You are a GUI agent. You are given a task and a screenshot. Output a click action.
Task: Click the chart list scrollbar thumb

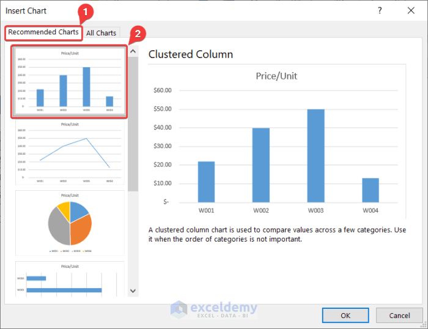coord(133,124)
